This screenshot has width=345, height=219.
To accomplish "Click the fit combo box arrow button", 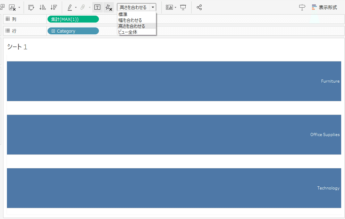I will point(153,7).
